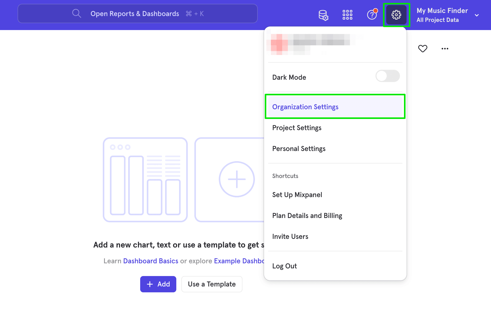Image resolution: width=491 pixels, height=329 pixels.
Task: Toggle Dark Mode on
Action: point(387,76)
